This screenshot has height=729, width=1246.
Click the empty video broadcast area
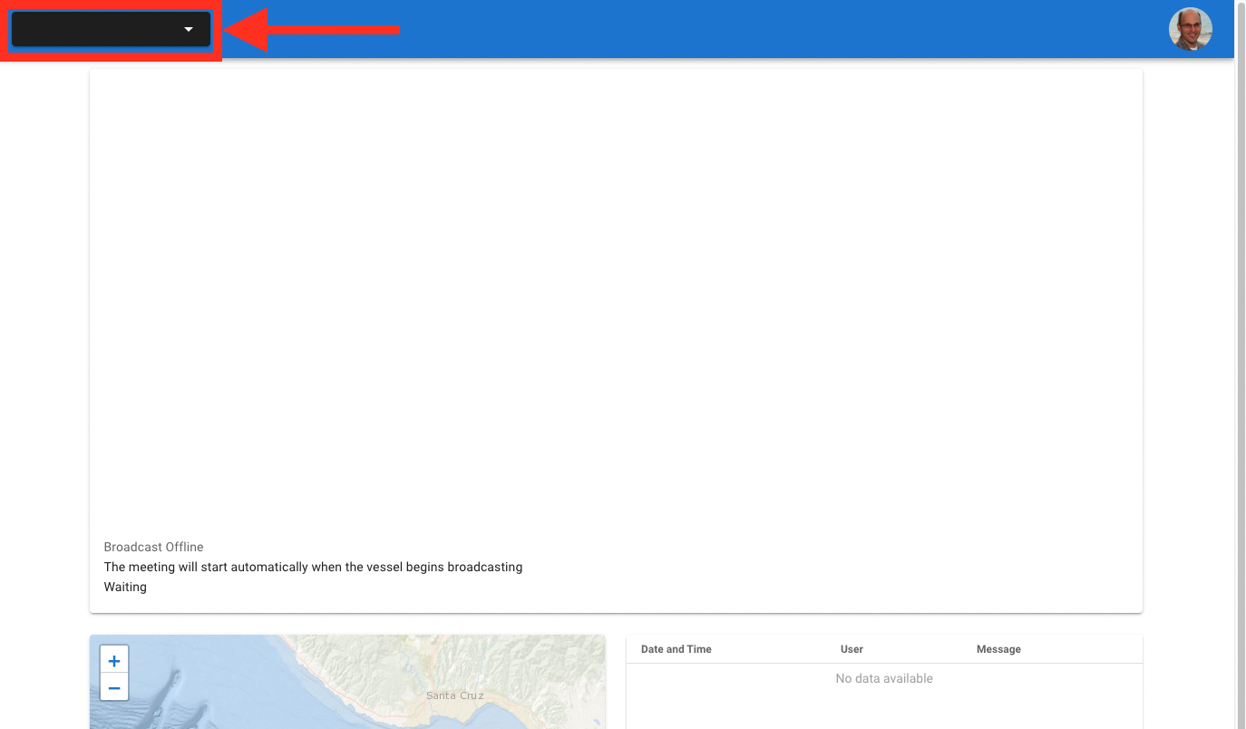tap(616, 299)
